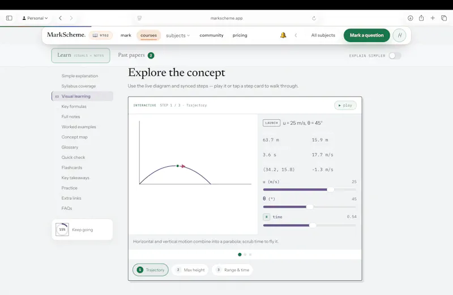Go back with browser back arrow
This screenshot has height=295, width=453.
click(x=61, y=18)
